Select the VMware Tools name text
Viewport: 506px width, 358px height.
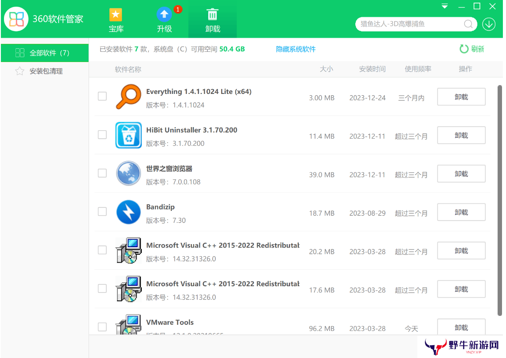tap(170, 322)
